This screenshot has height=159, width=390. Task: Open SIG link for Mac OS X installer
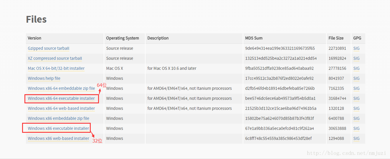(x=356, y=68)
